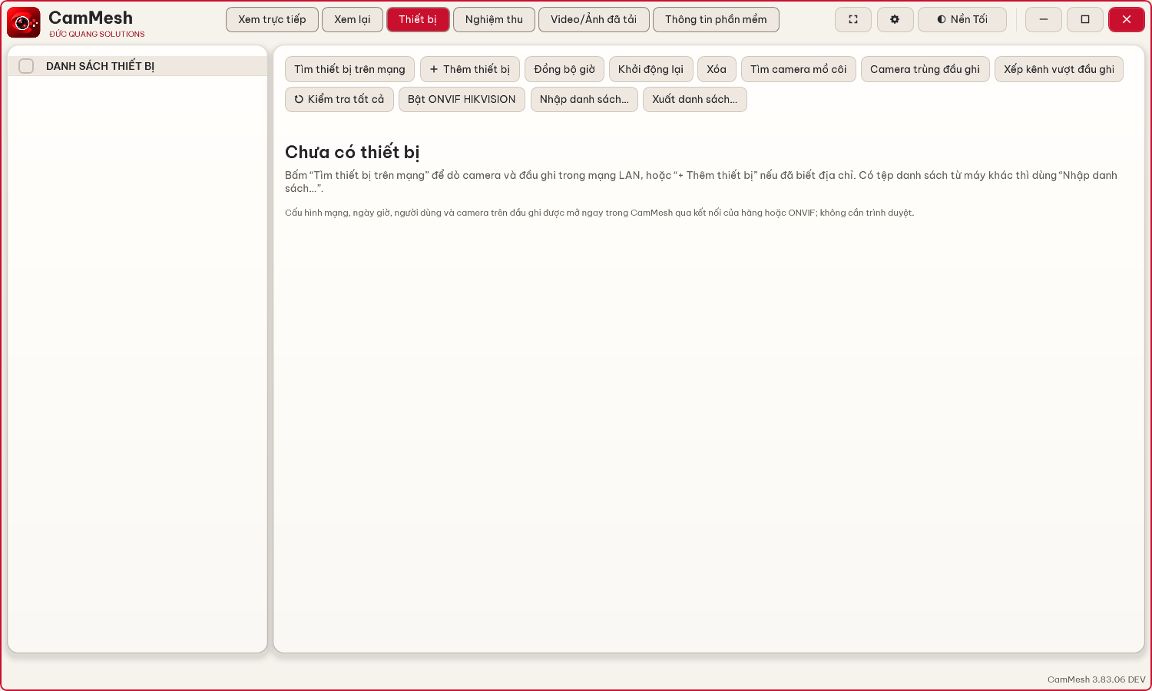Open settings gear icon

click(x=895, y=19)
